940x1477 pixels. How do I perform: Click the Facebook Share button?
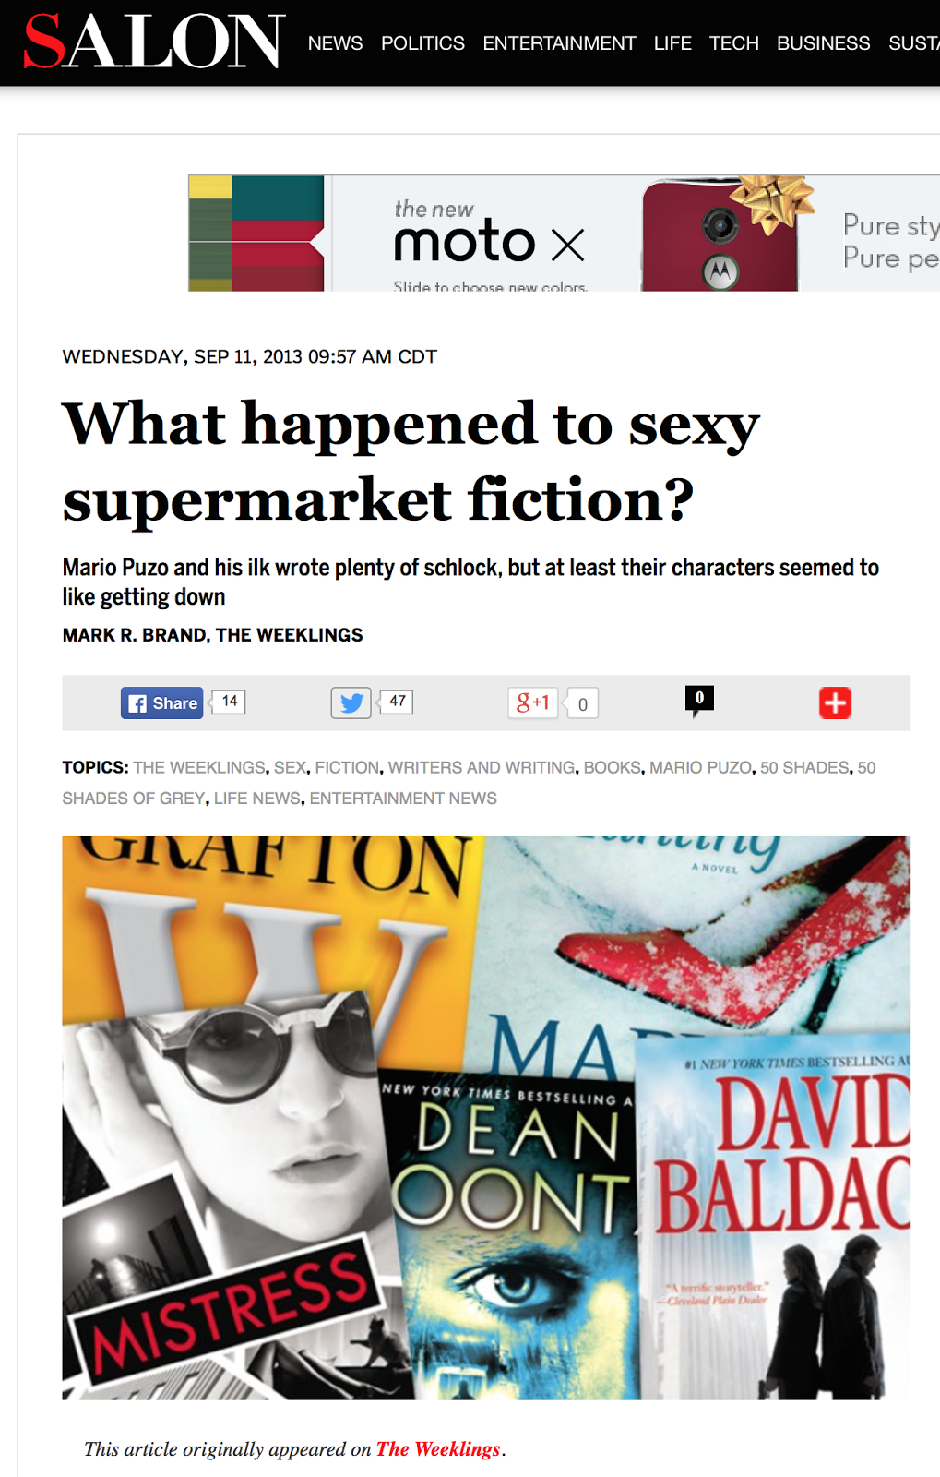(161, 703)
